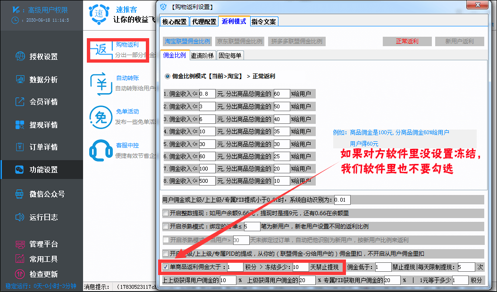
Task: Open the 微信公众号 sidebar icon
Action: coord(20,194)
